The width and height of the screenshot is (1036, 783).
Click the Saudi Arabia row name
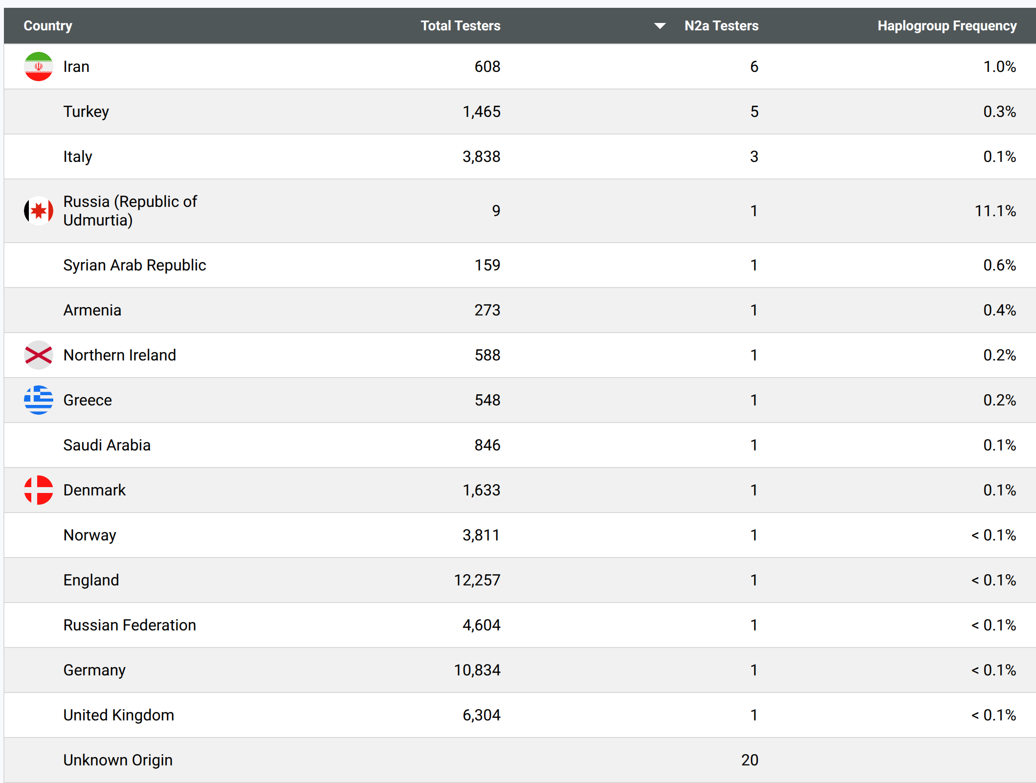pos(107,445)
